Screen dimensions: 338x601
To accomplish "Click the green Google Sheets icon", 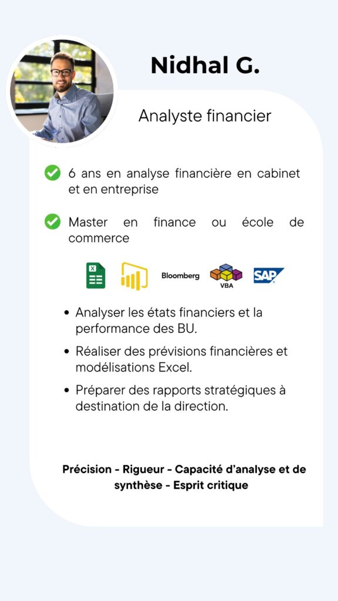I will click(96, 276).
